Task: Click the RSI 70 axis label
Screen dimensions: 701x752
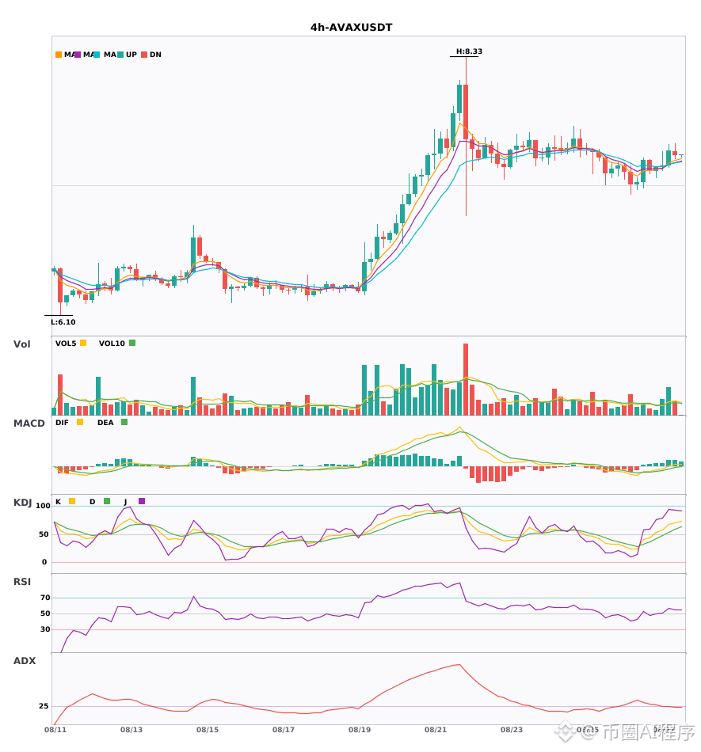Action: 45,598
